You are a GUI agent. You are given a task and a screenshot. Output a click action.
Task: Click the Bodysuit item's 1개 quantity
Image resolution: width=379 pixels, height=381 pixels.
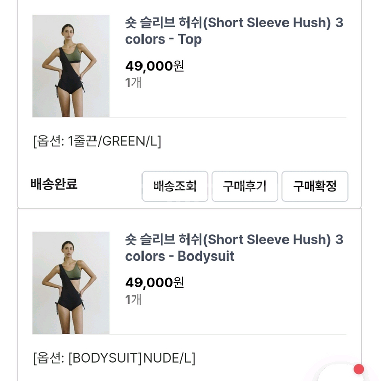(133, 300)
